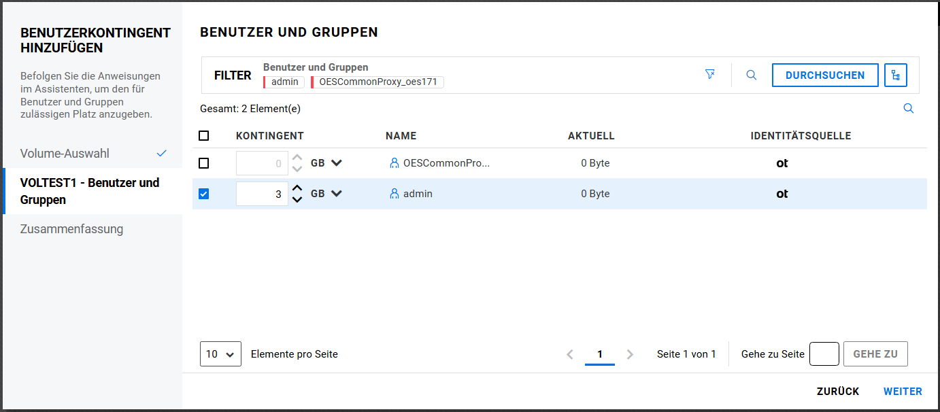Check the OESCommonPro row checkbox
Viewport: 940px width, 412px height.
pyautogui.click(x=204, y=163)
